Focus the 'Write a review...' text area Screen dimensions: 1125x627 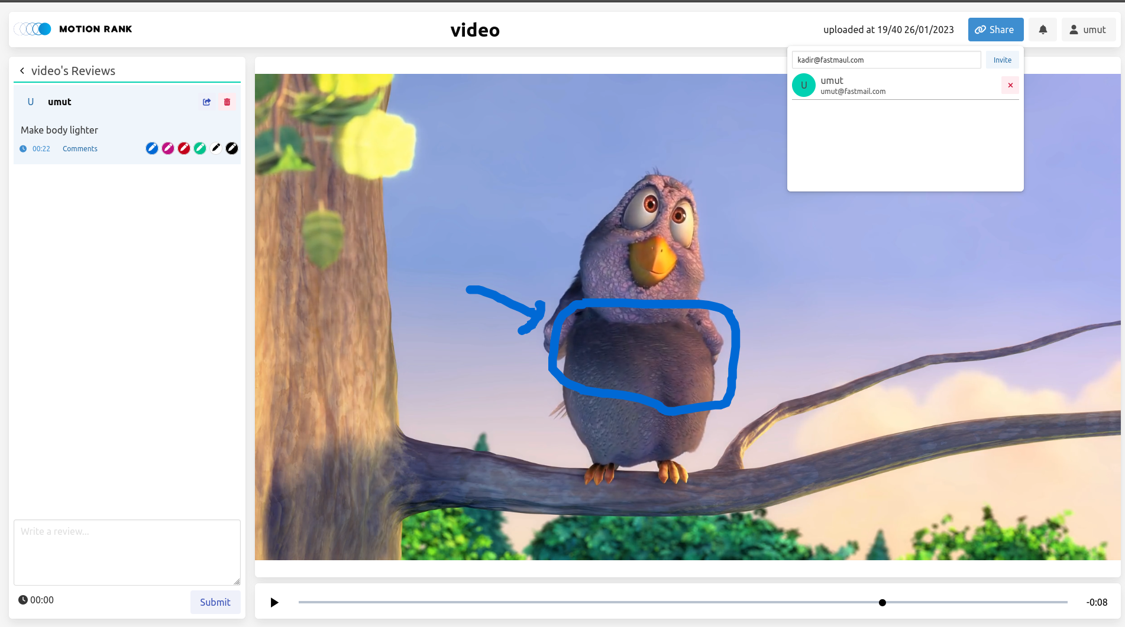[x=127, y=553]
